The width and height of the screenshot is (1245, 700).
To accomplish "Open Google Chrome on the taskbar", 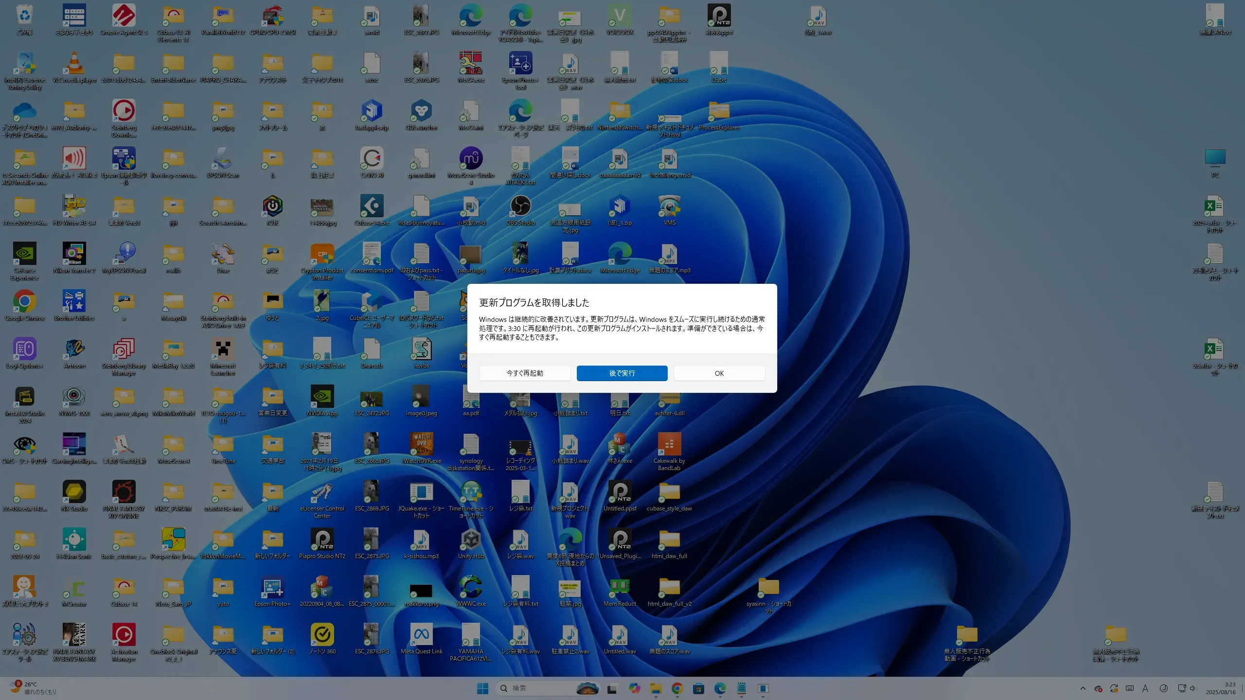I will [x=677, y=688].
